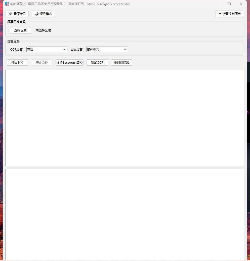Open 设置Tesseract路径 settings
The height and width of the screenshot is (261, 250).
click(x=69, y=63)
